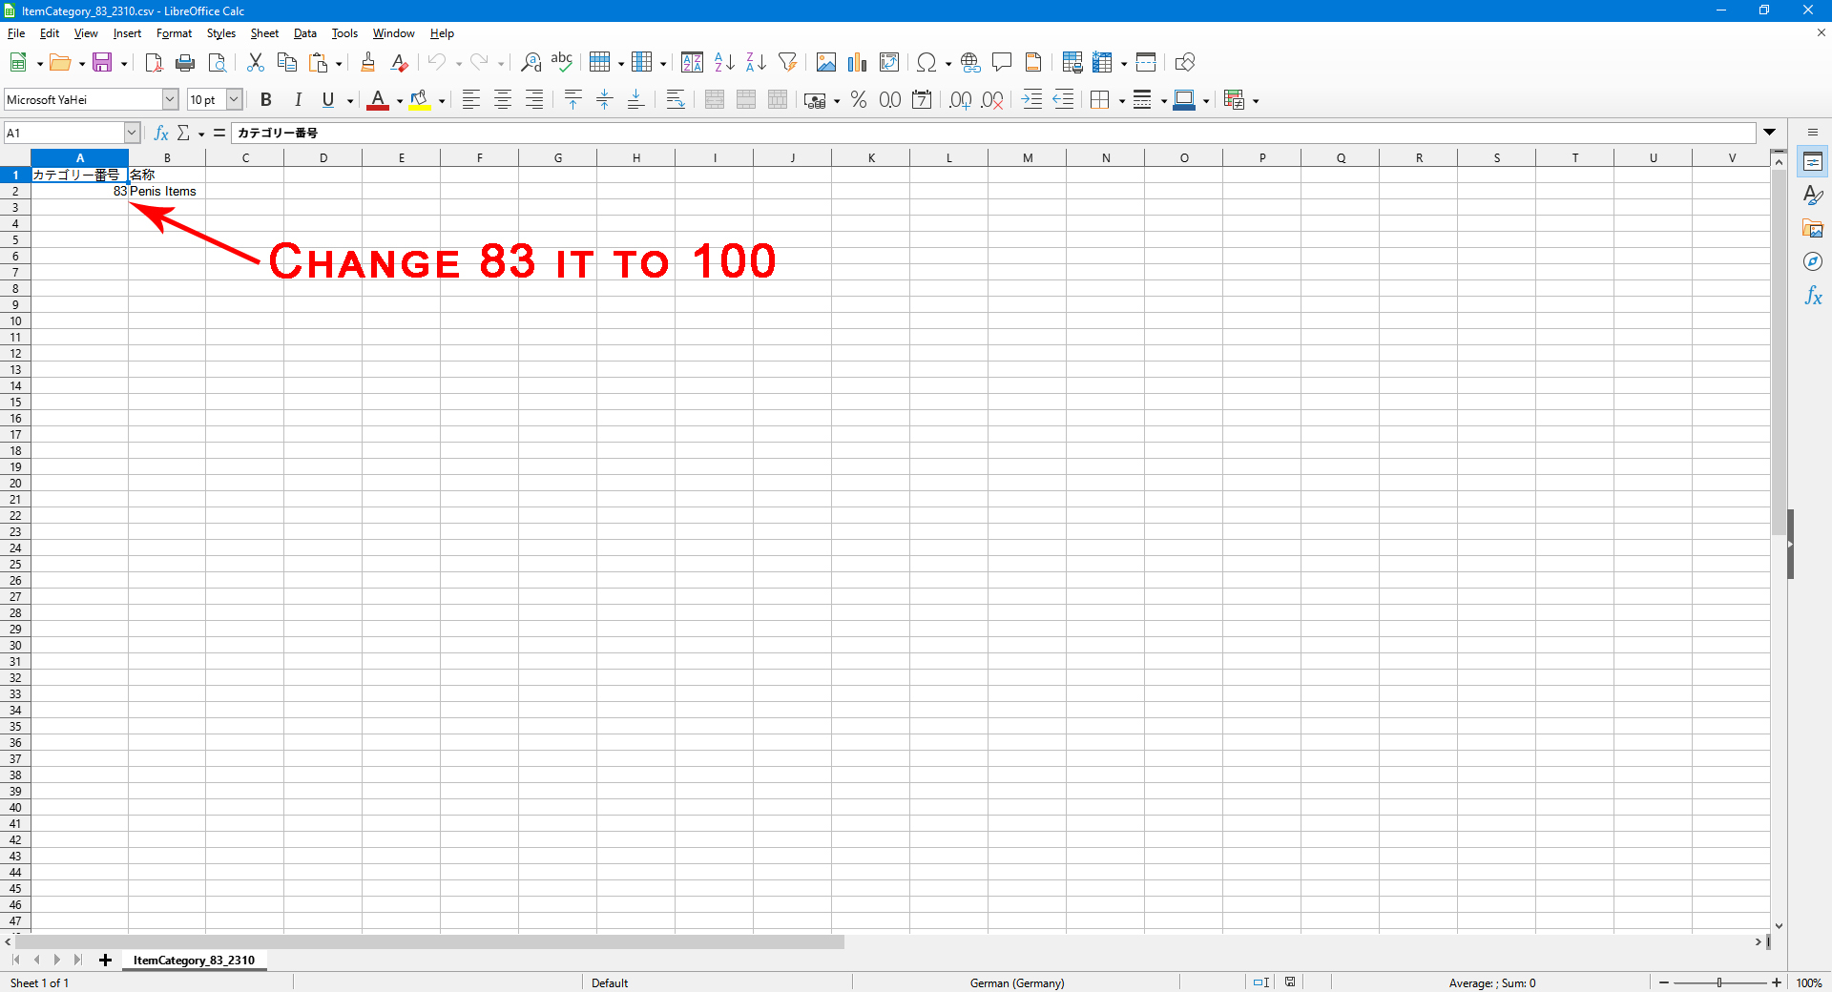Open the 10 pt font size dropdown

click(234, 100)
